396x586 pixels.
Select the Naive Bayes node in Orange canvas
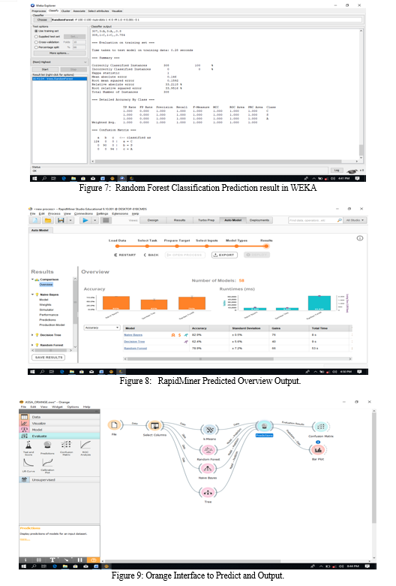click(208, 468)
